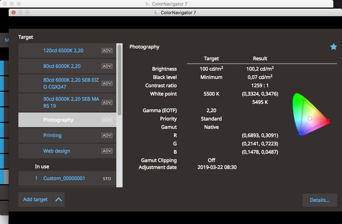This screenshot has width=342, height=224.
Task: Click the Priority Standard value
Action: (211, 119)
